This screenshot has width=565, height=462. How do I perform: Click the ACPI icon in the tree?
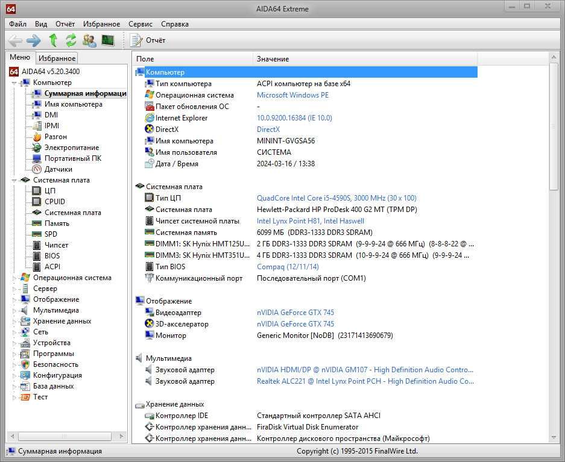(37, 267)
